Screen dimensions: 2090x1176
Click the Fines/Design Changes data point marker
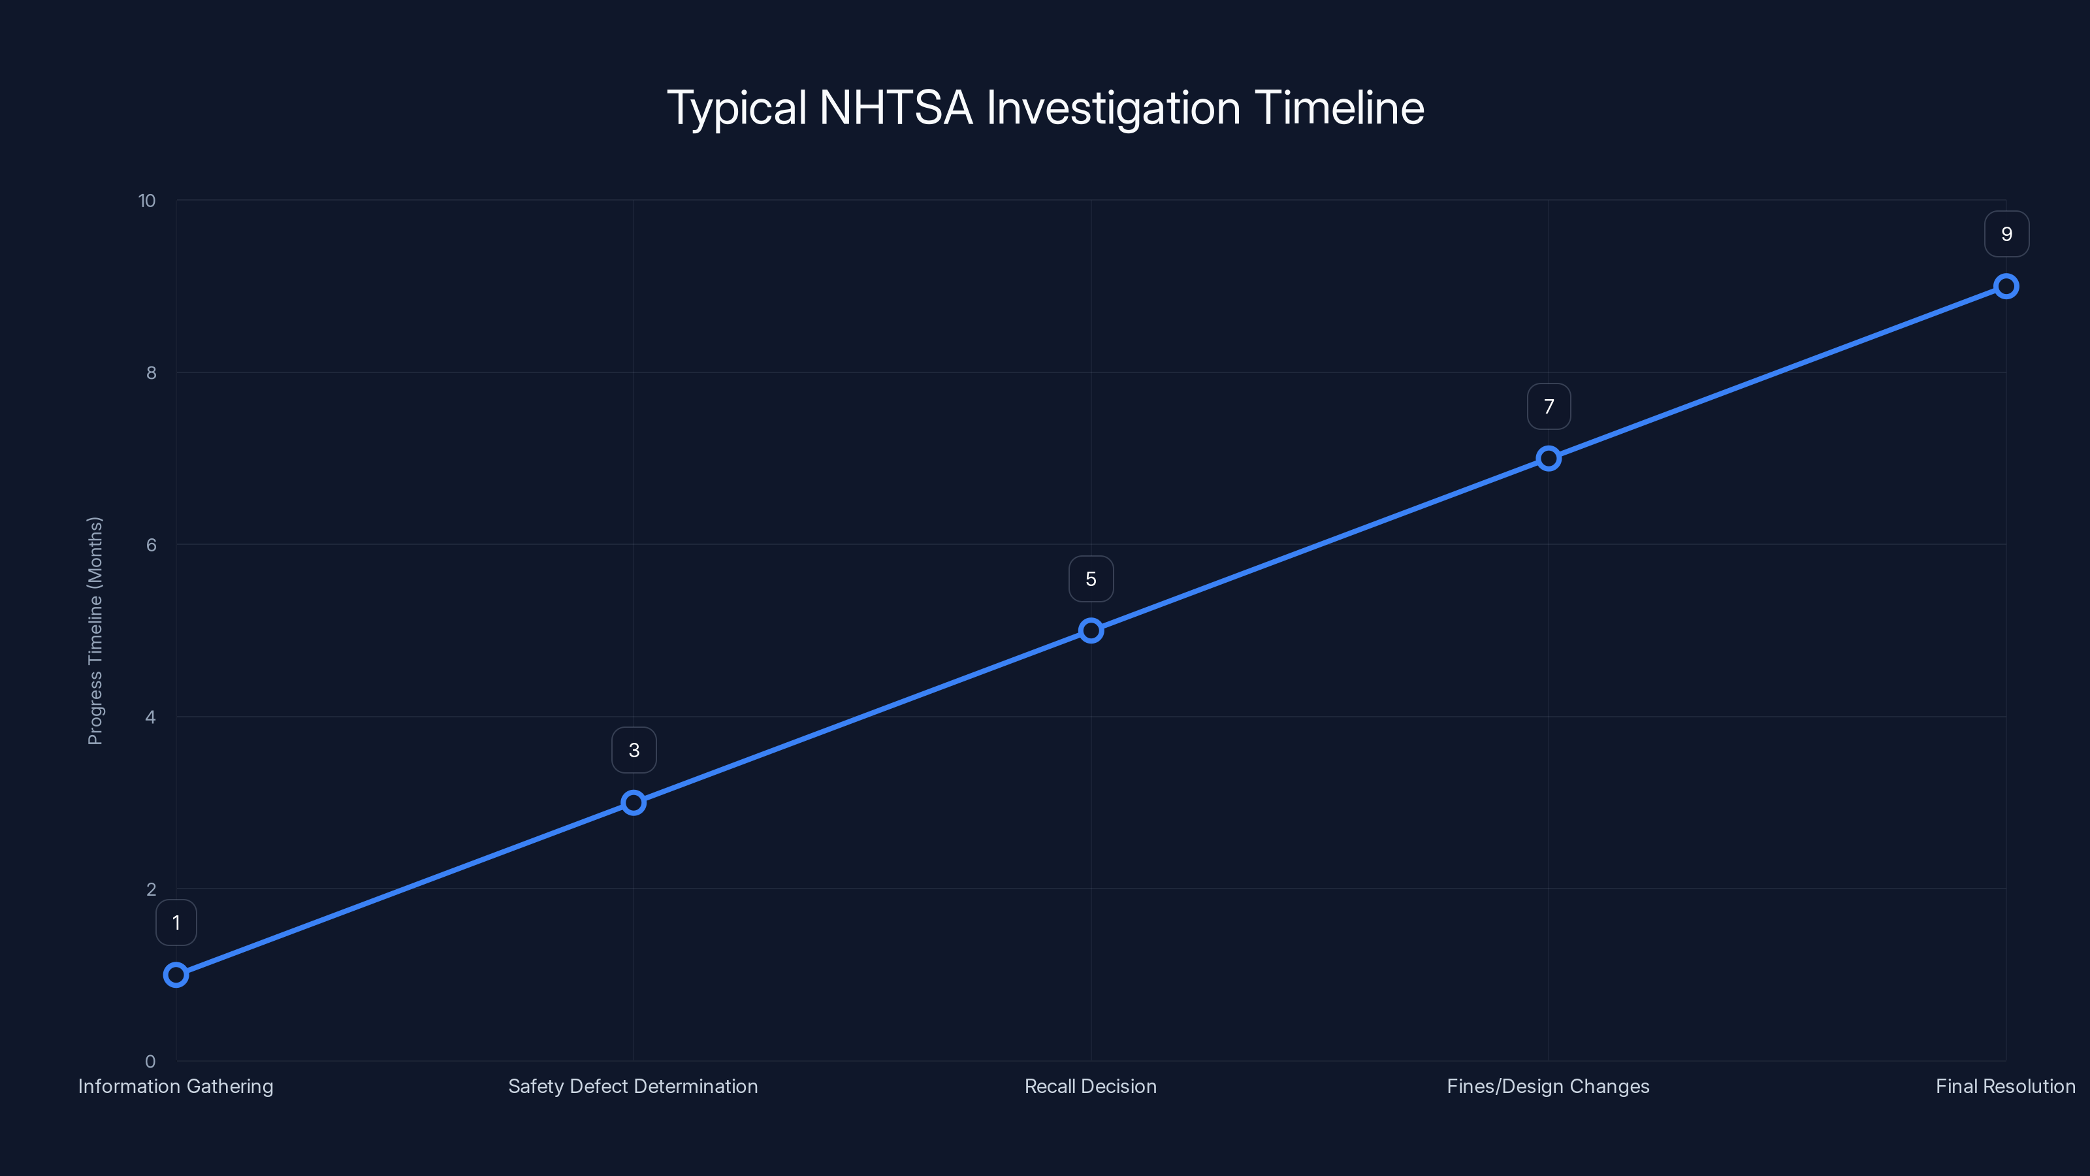click(1549, 459)
